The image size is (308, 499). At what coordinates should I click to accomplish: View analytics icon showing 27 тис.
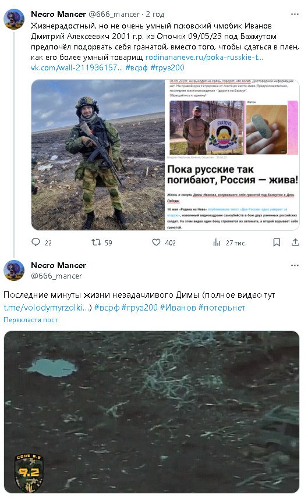pos(217,243)
